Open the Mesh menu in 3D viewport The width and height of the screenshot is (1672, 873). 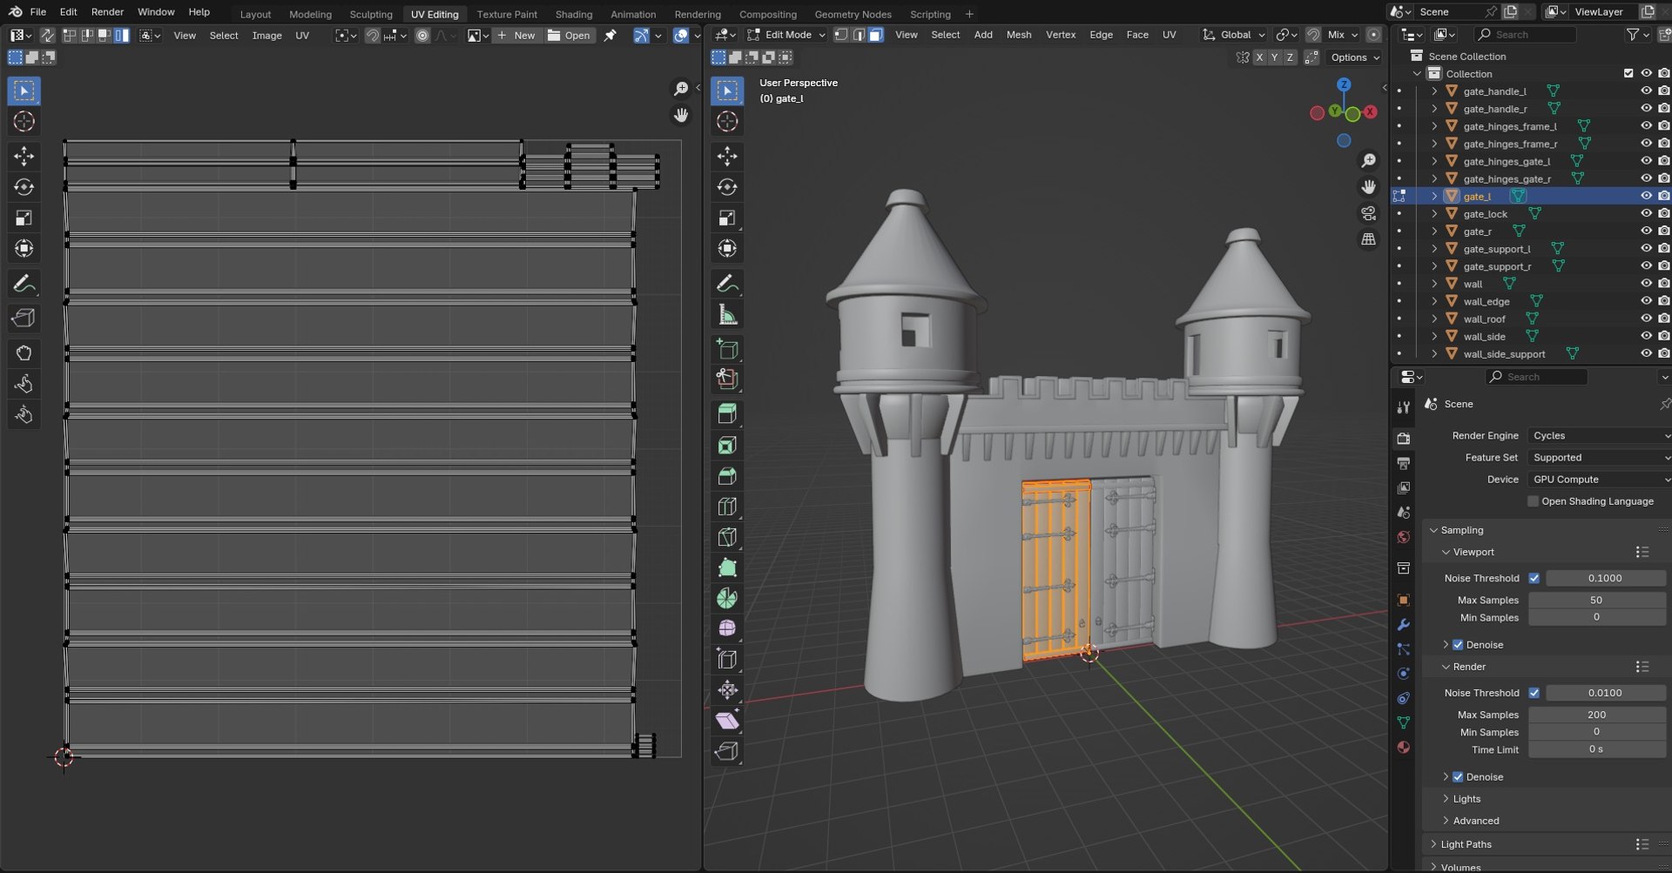coord(1018,35)
